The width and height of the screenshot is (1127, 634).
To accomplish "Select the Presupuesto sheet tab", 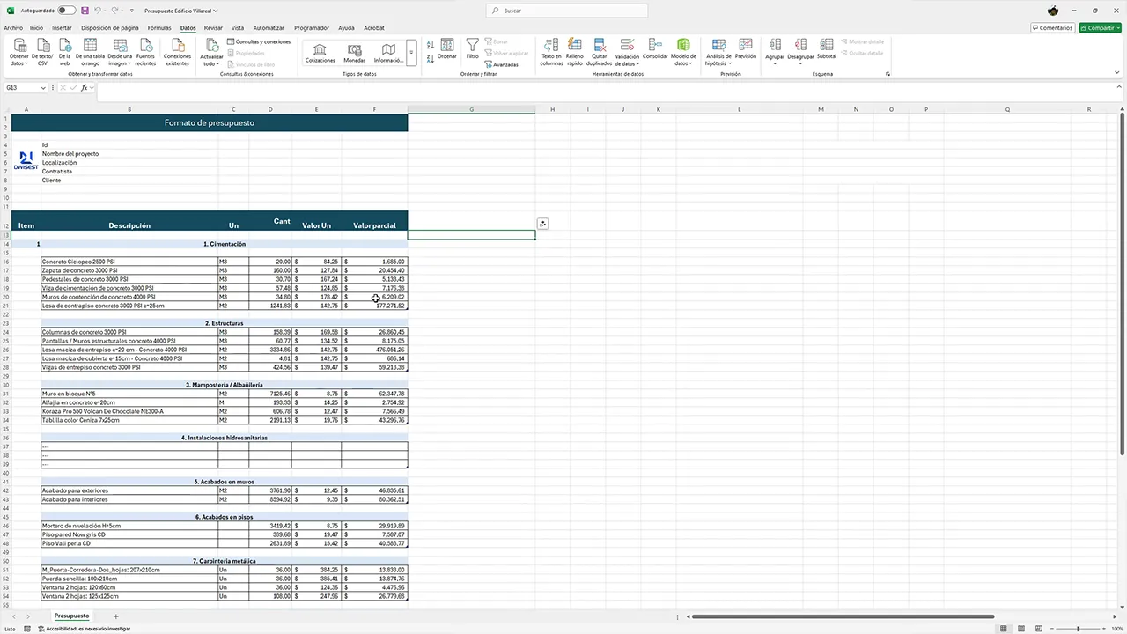I will pos(71,616).
